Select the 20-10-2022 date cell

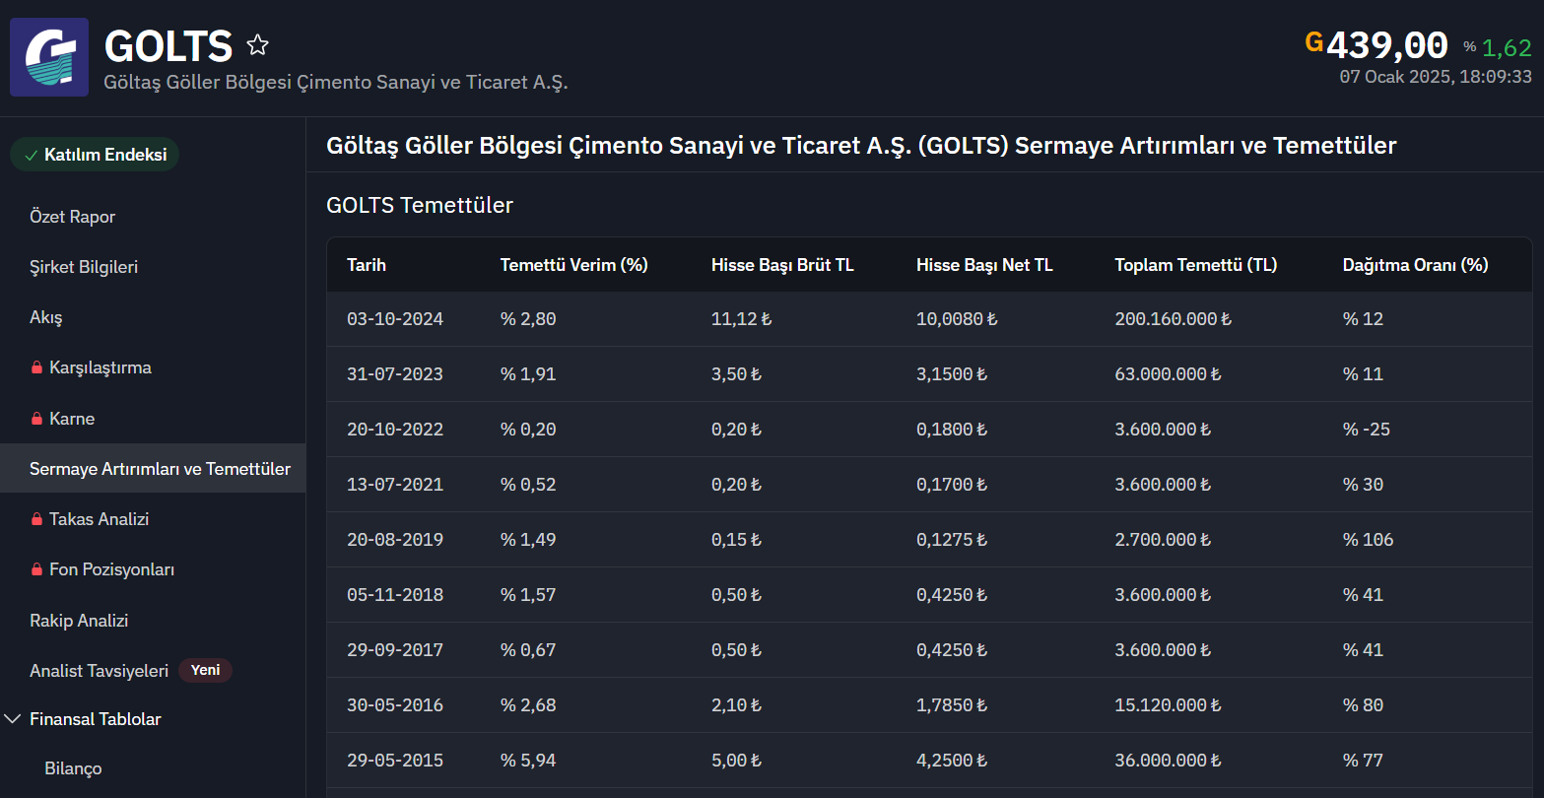(x=395, y=430)
